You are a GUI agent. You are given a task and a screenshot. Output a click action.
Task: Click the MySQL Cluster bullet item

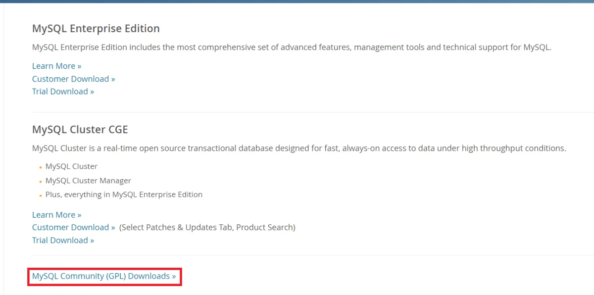71,166
